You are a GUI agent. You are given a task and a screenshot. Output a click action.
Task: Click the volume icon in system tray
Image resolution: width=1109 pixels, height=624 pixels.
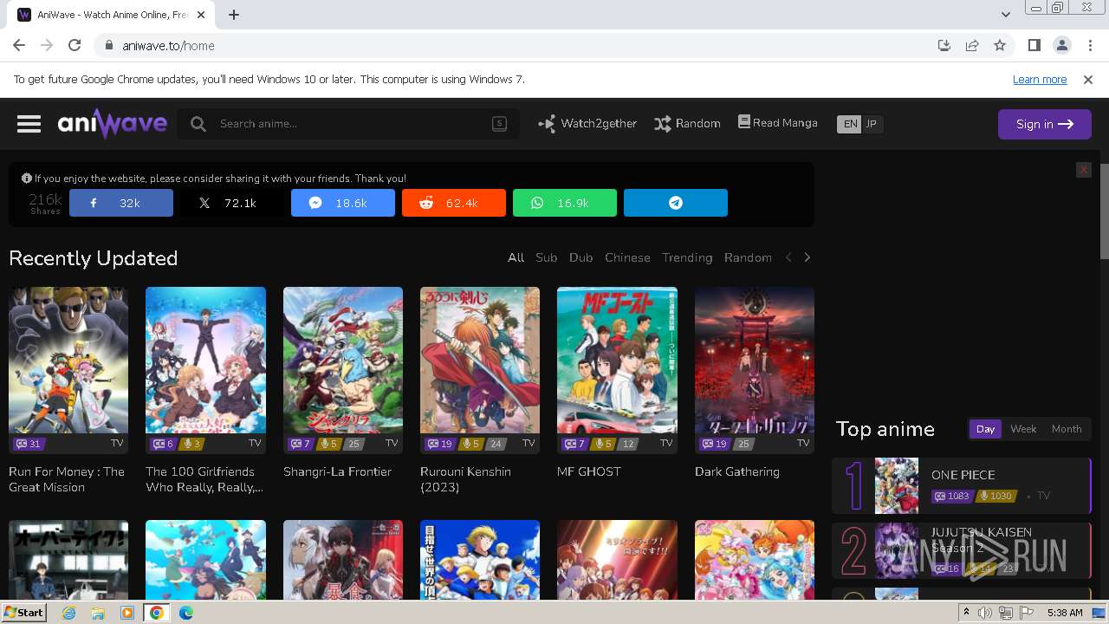985,613
